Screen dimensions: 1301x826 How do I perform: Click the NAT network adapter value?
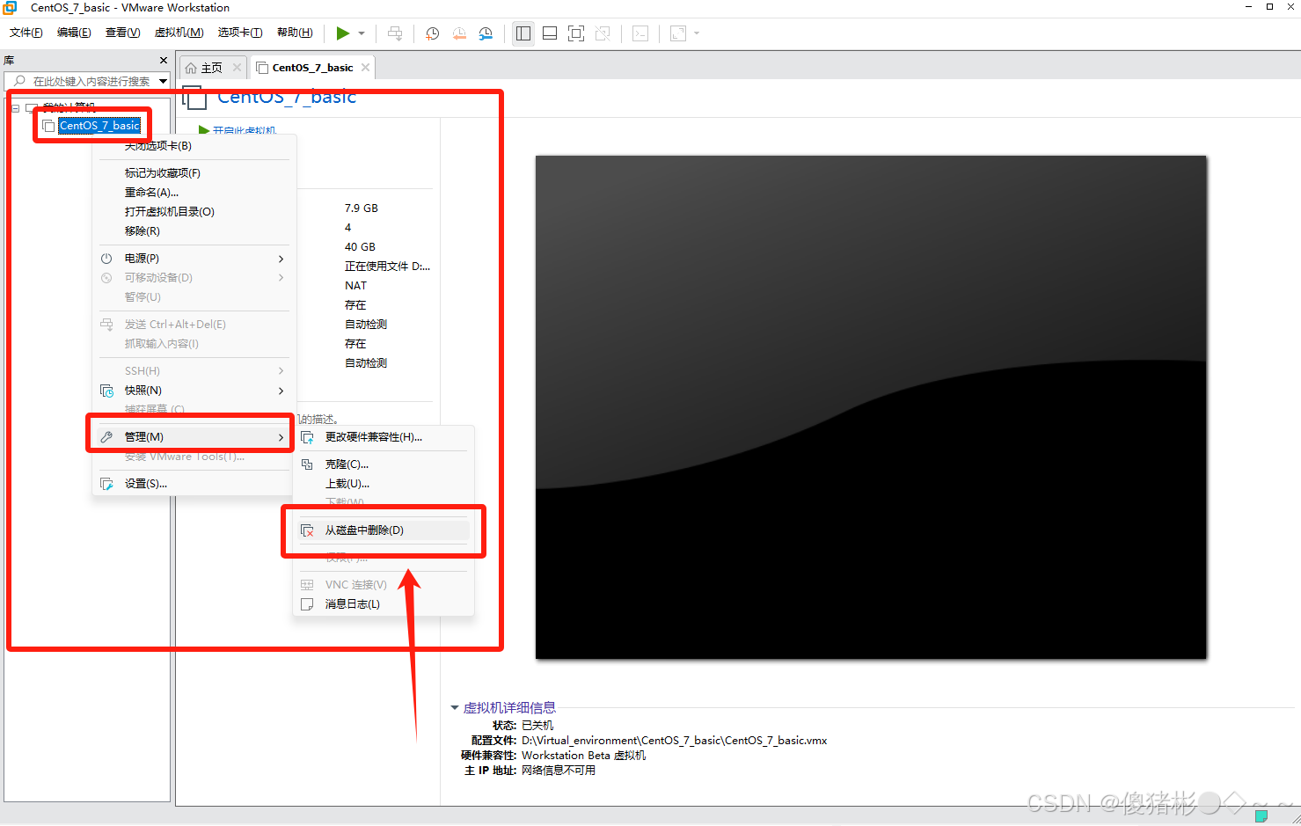[355, 286]
